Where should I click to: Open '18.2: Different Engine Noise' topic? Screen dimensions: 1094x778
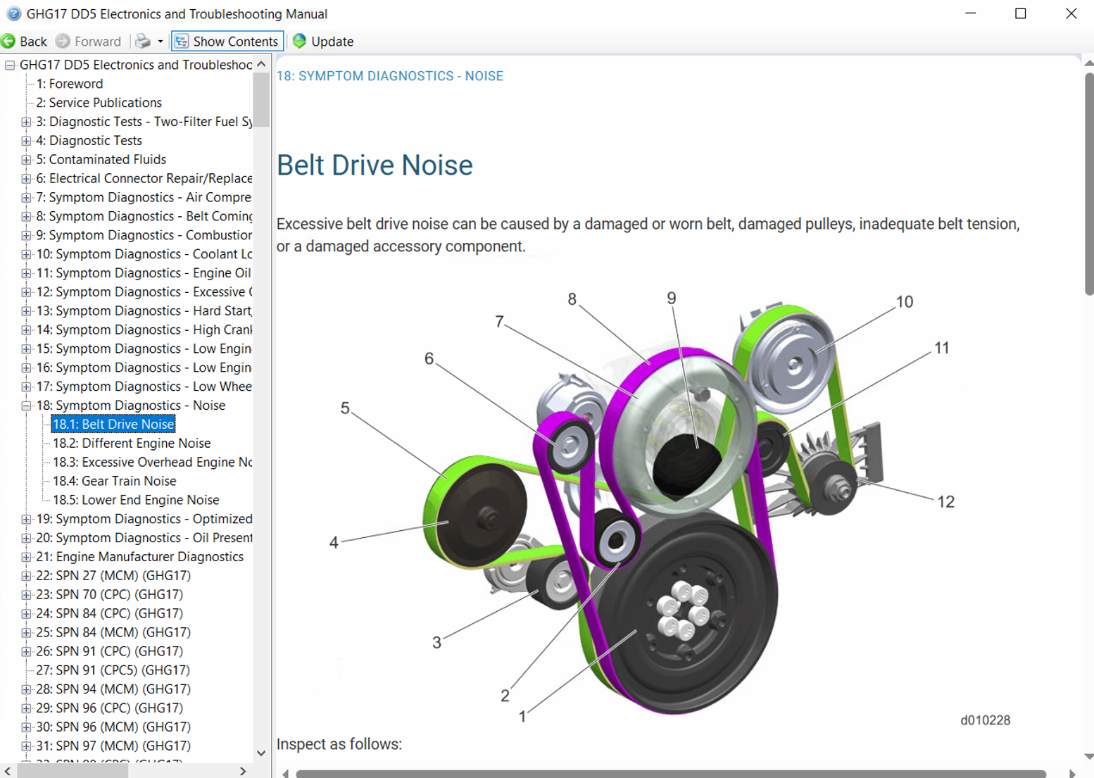pyautogui.click(x=132, y=443)
